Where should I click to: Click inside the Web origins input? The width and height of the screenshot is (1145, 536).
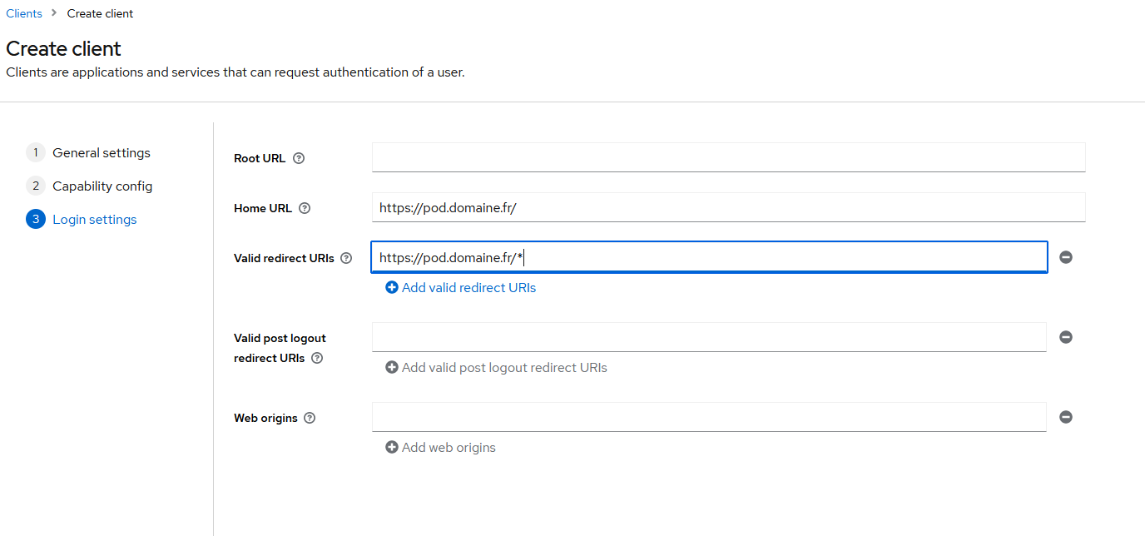click(709, 417)
